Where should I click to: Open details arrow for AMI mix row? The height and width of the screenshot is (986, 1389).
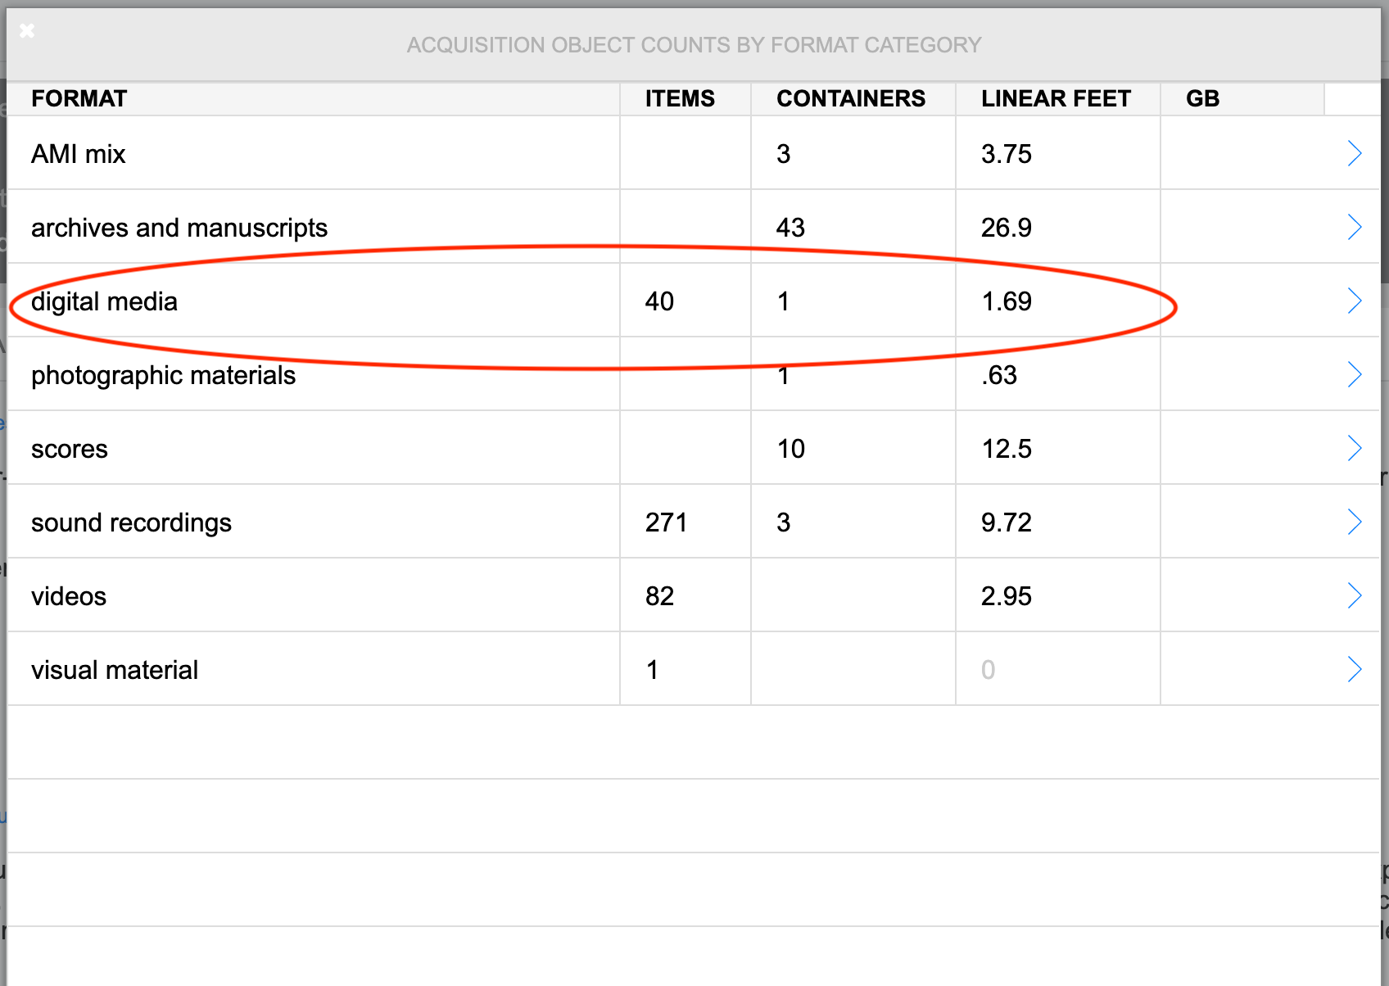(1355, 153)
